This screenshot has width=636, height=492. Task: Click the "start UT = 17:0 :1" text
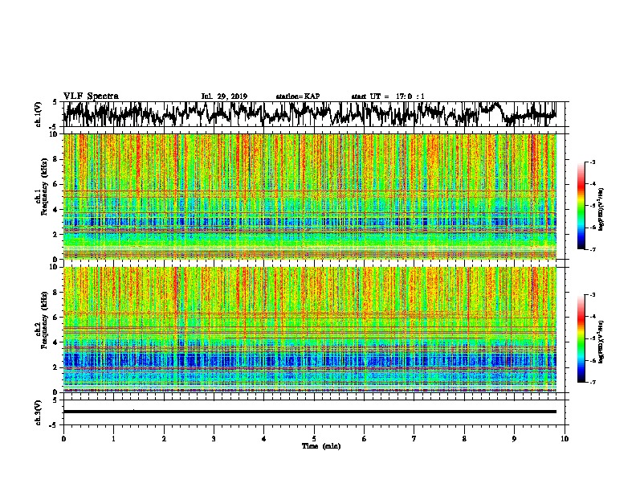click(x=388, y=96)
